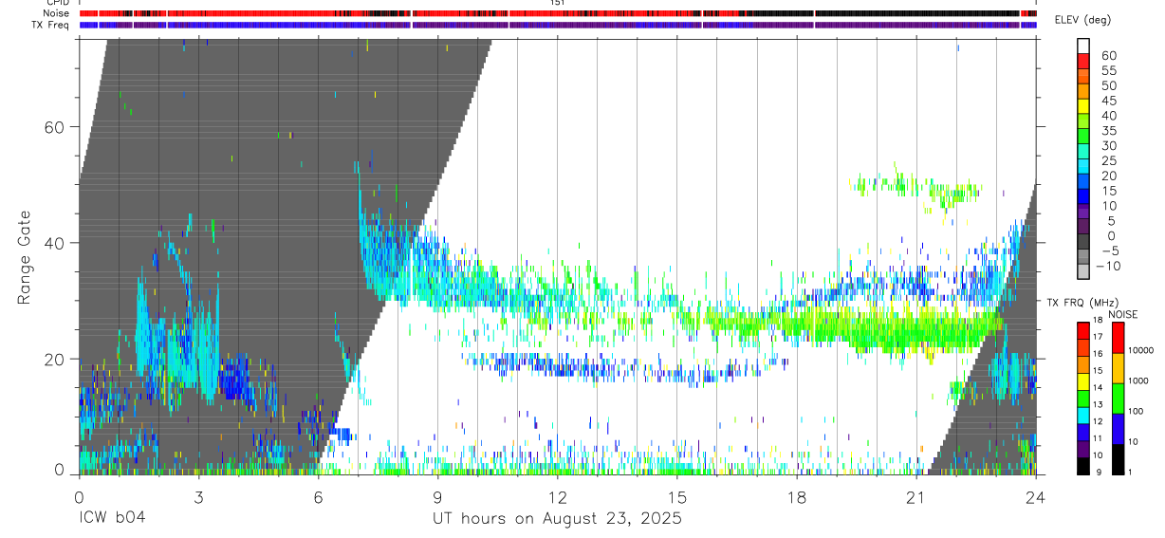Screen dimensions: 1165x538
Task: Pick the green 13–14 MHz TX FRQ swatch
Action: [x=1083, y=398]
